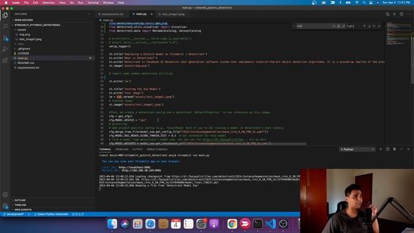
Task: Close the main.py editor tab
Action: pos(151,14)
